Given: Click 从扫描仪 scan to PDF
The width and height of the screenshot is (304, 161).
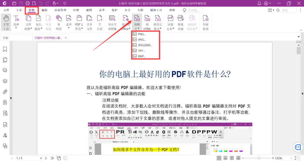Looking at the screenshot, I should [38, 23].
